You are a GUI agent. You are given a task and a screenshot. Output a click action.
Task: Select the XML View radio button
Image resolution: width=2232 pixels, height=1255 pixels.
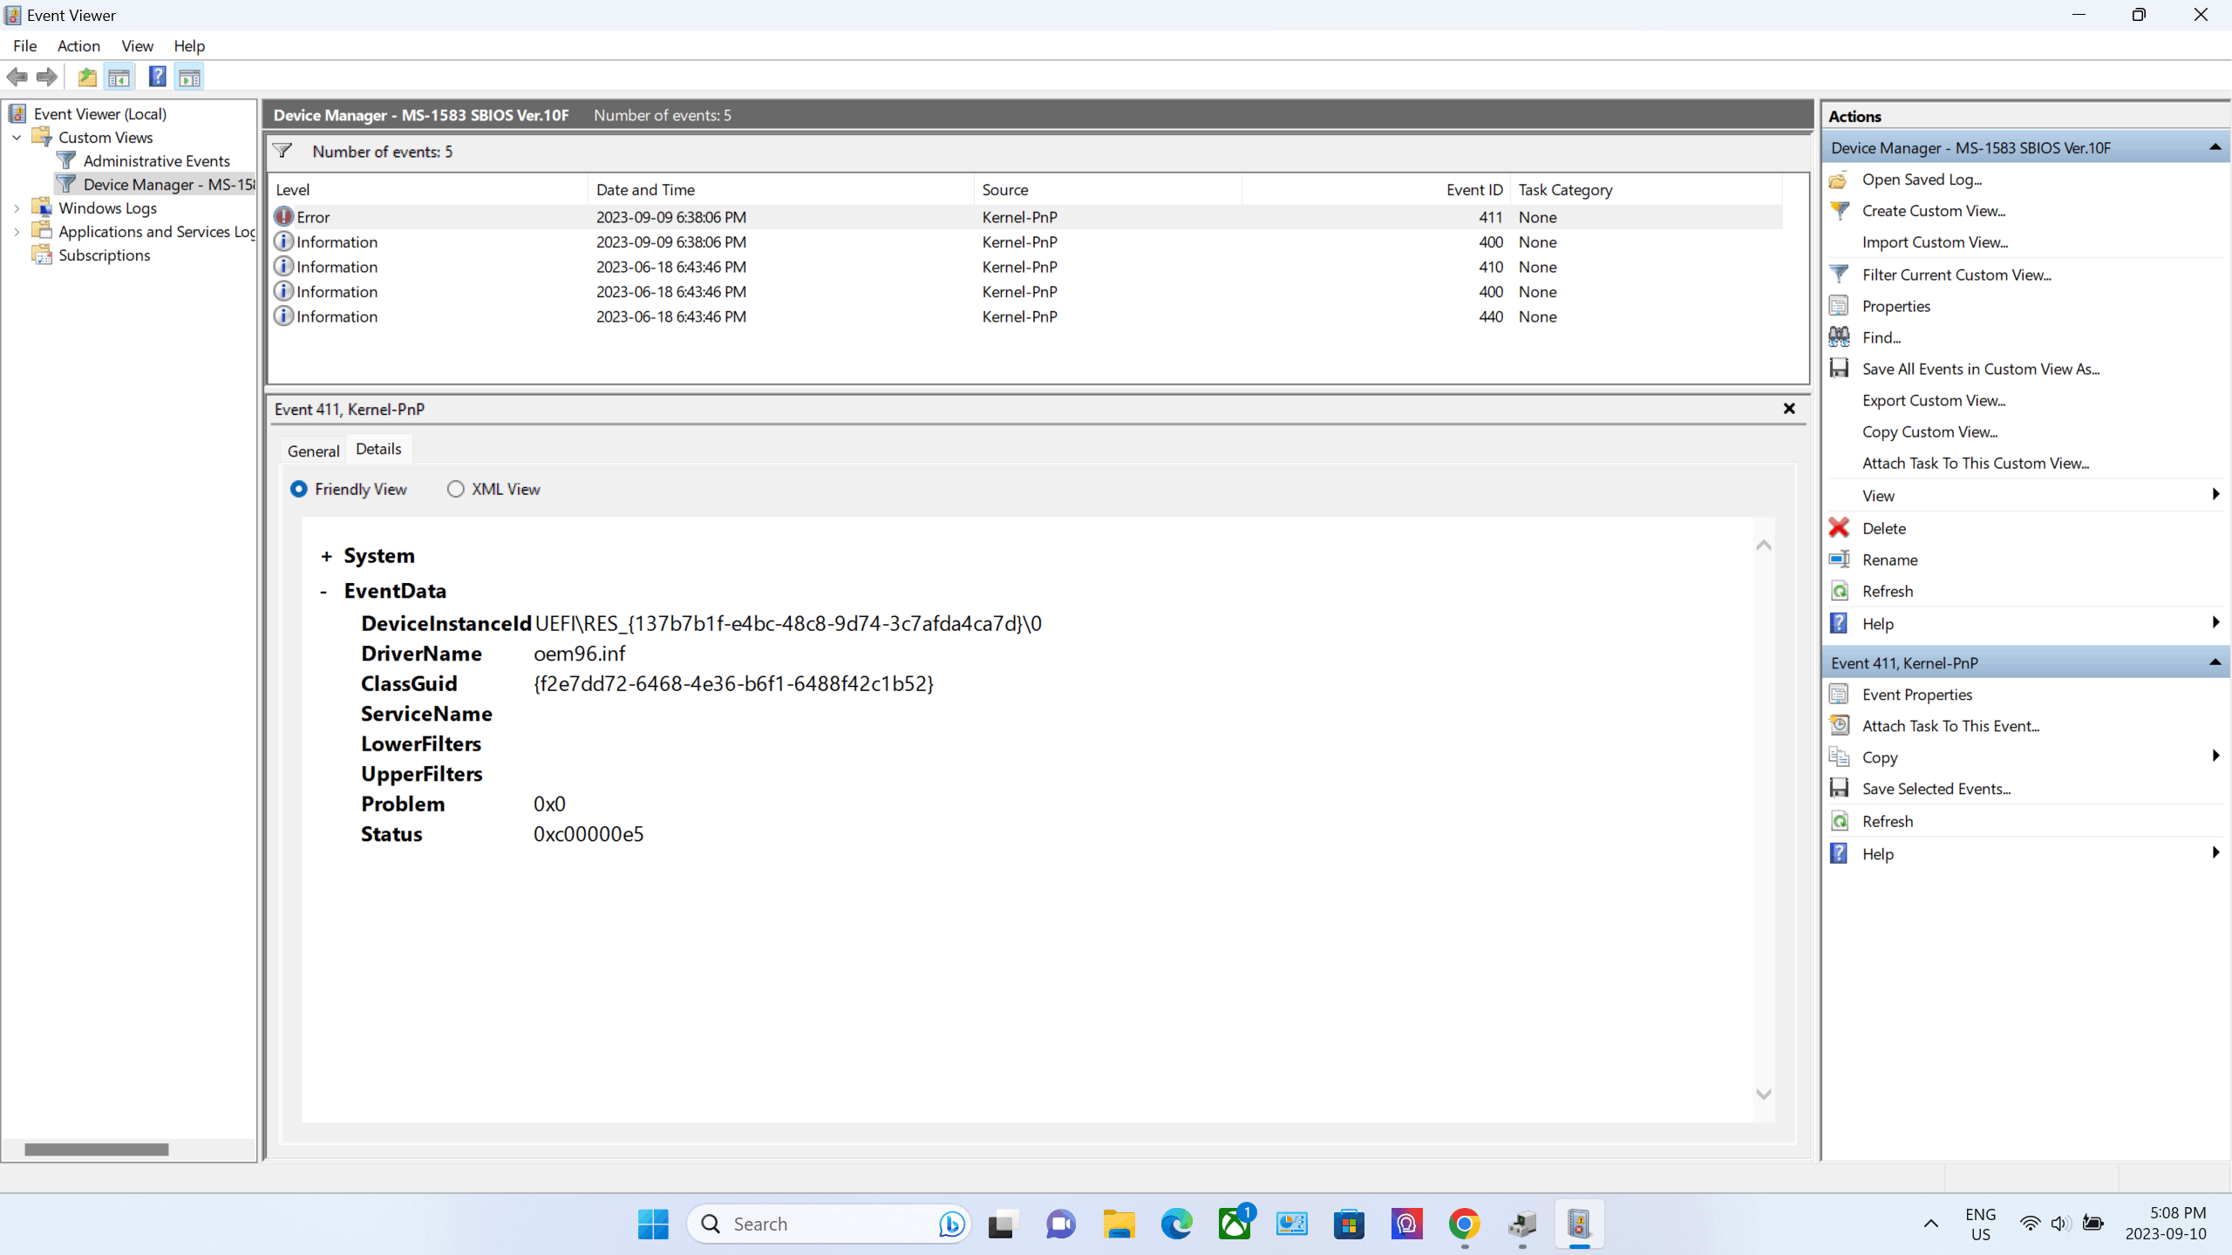(455, 489)
